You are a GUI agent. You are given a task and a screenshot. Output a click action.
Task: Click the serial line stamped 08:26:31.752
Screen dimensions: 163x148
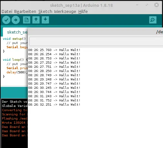pyautogui.click(x=54, y=100)
